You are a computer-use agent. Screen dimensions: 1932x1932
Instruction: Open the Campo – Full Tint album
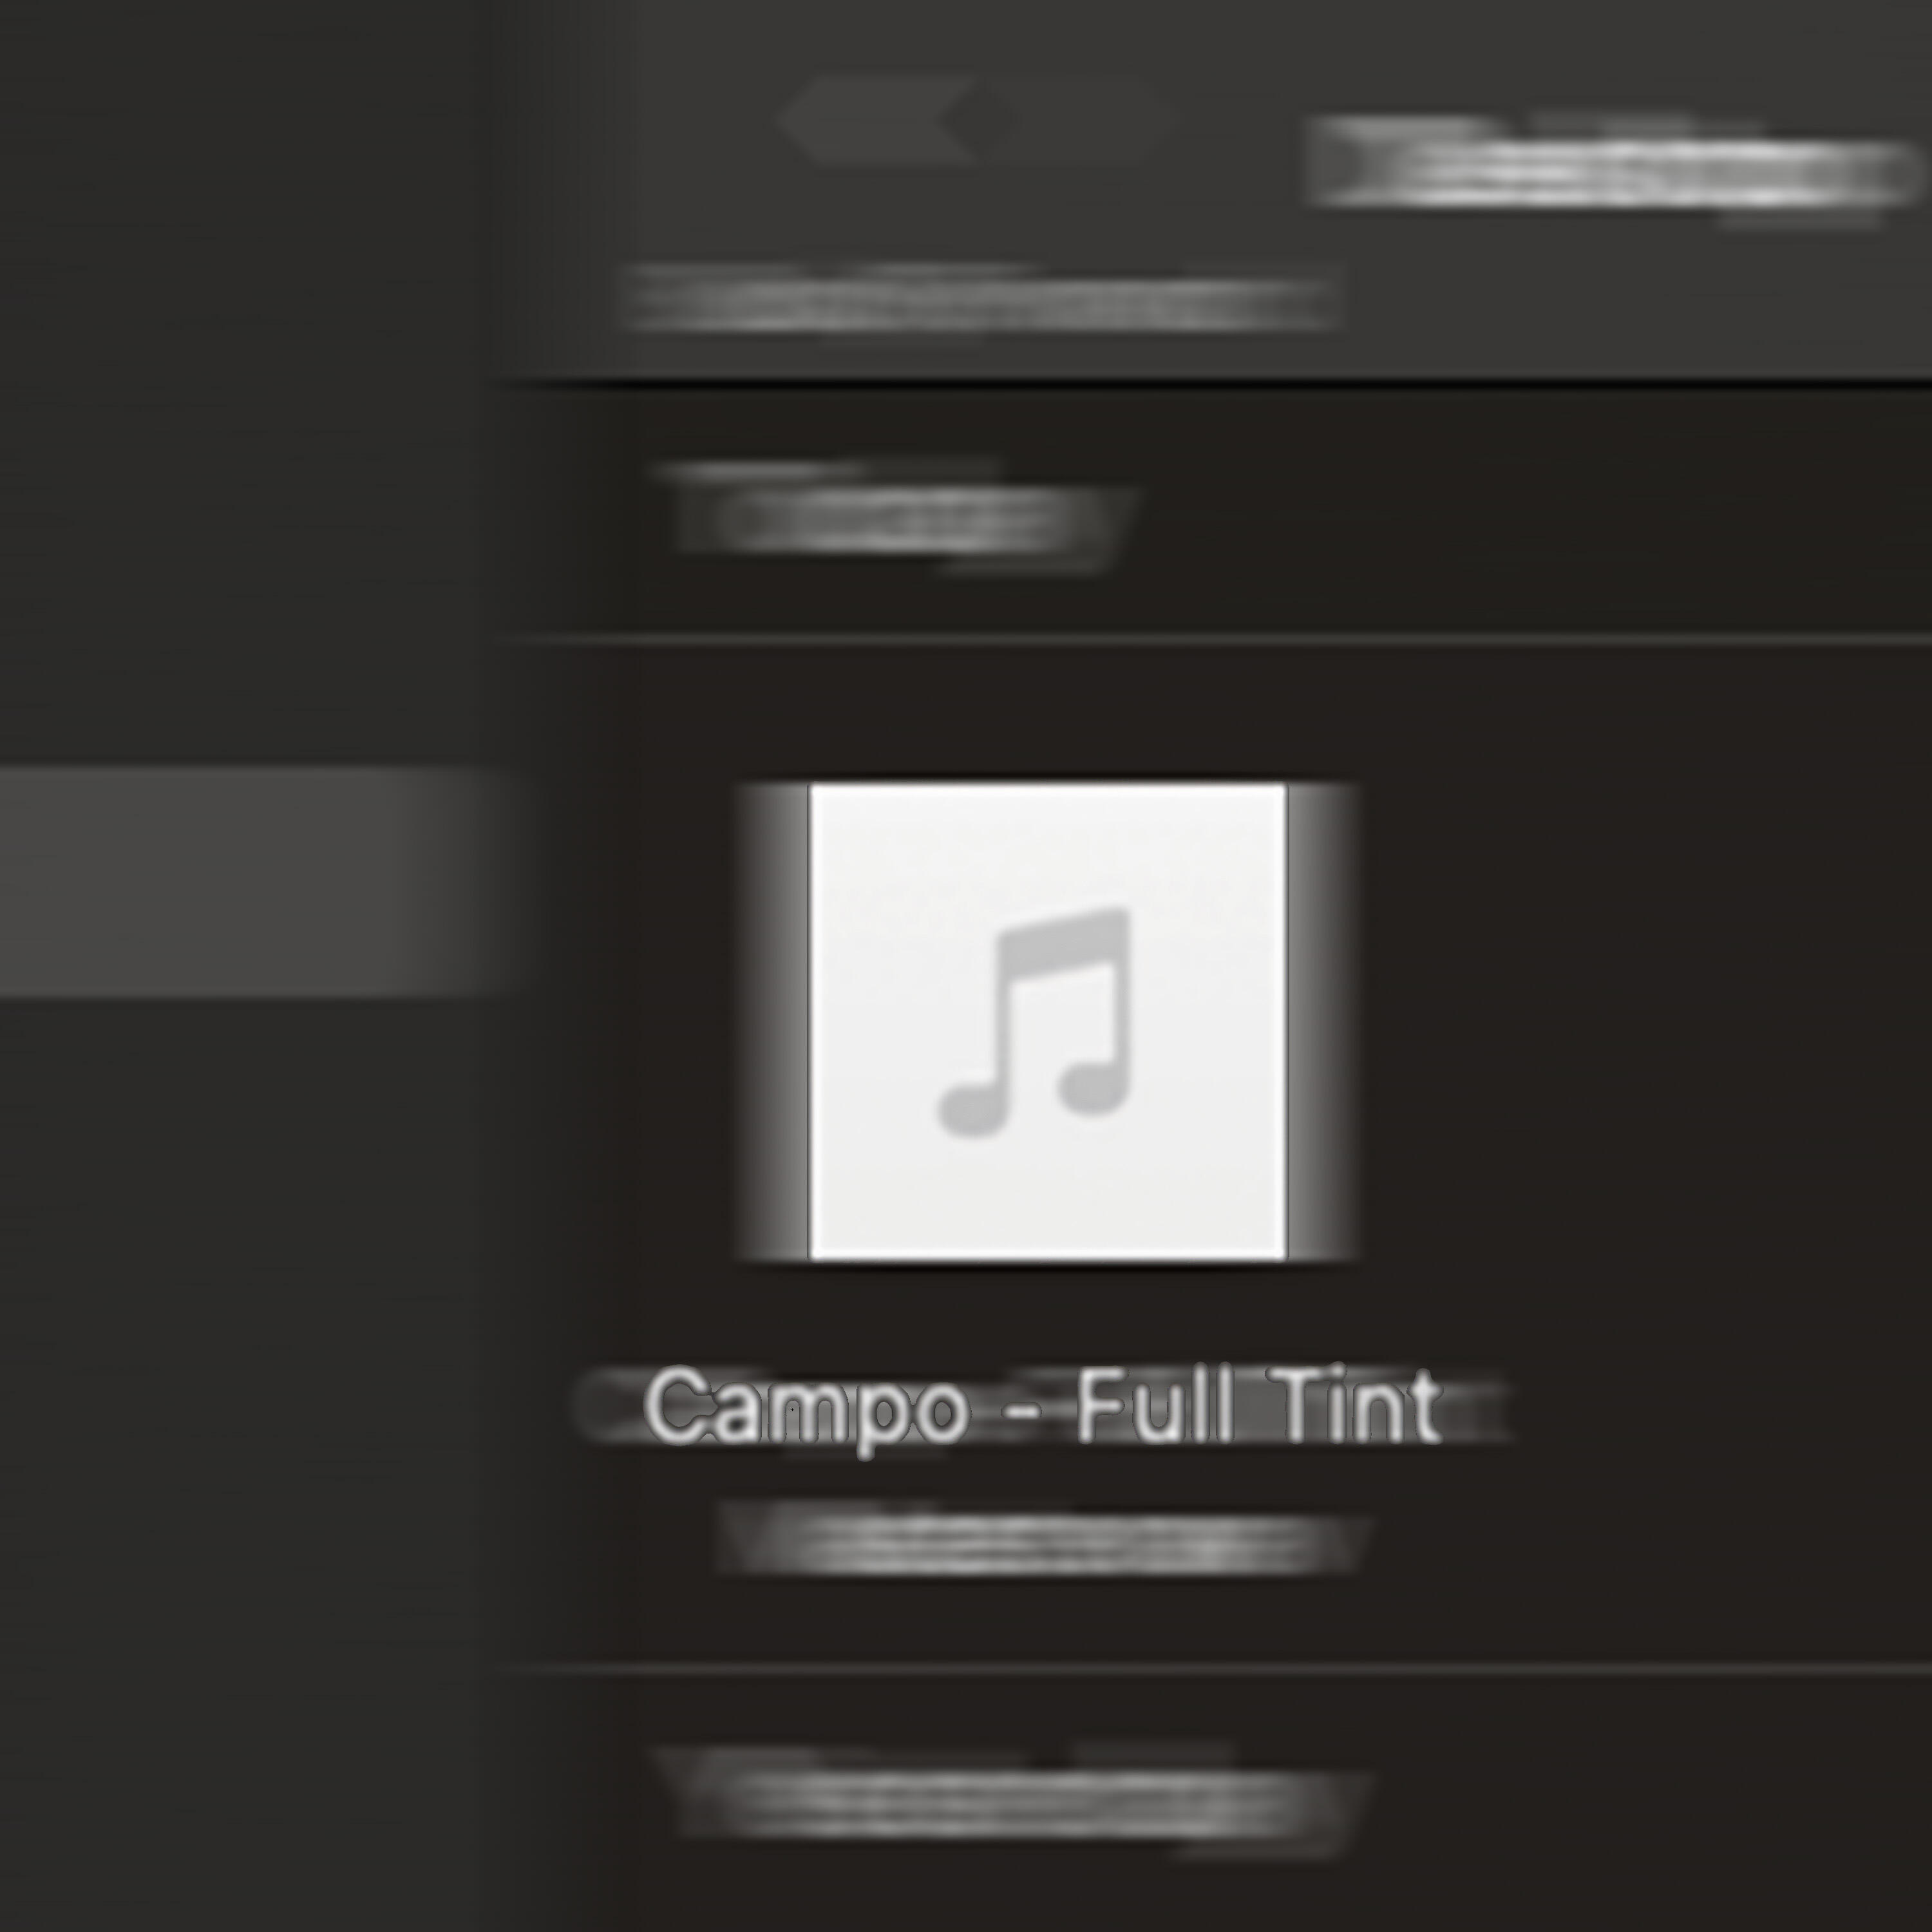[x=1043, y=1405]
